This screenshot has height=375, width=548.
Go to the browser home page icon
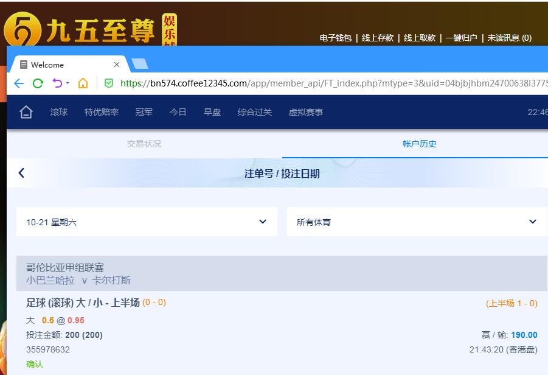83,83
